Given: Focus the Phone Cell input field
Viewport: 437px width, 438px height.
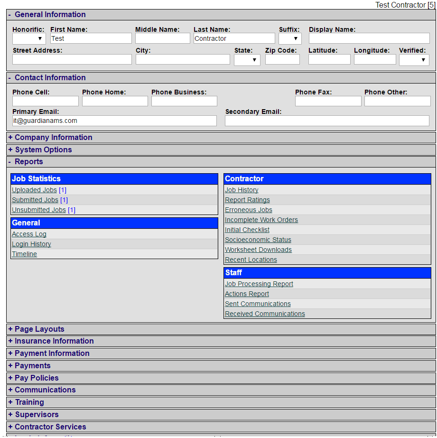Looking at the screenshot, I should click(x=46, y=101).
